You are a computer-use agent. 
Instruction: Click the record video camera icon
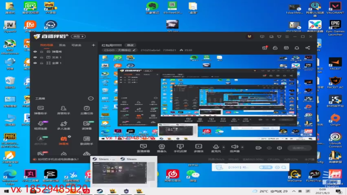click(x=259, y=148)
